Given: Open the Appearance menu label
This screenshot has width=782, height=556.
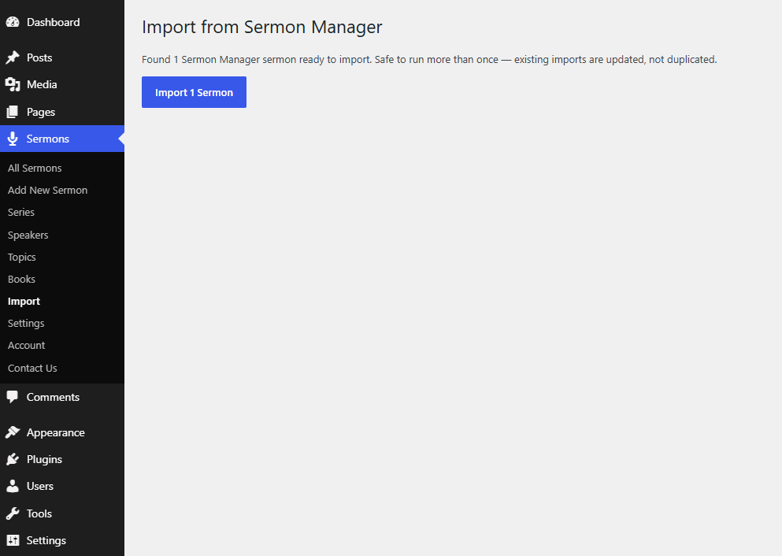Looking at the screenshot, I should [55, 432].
